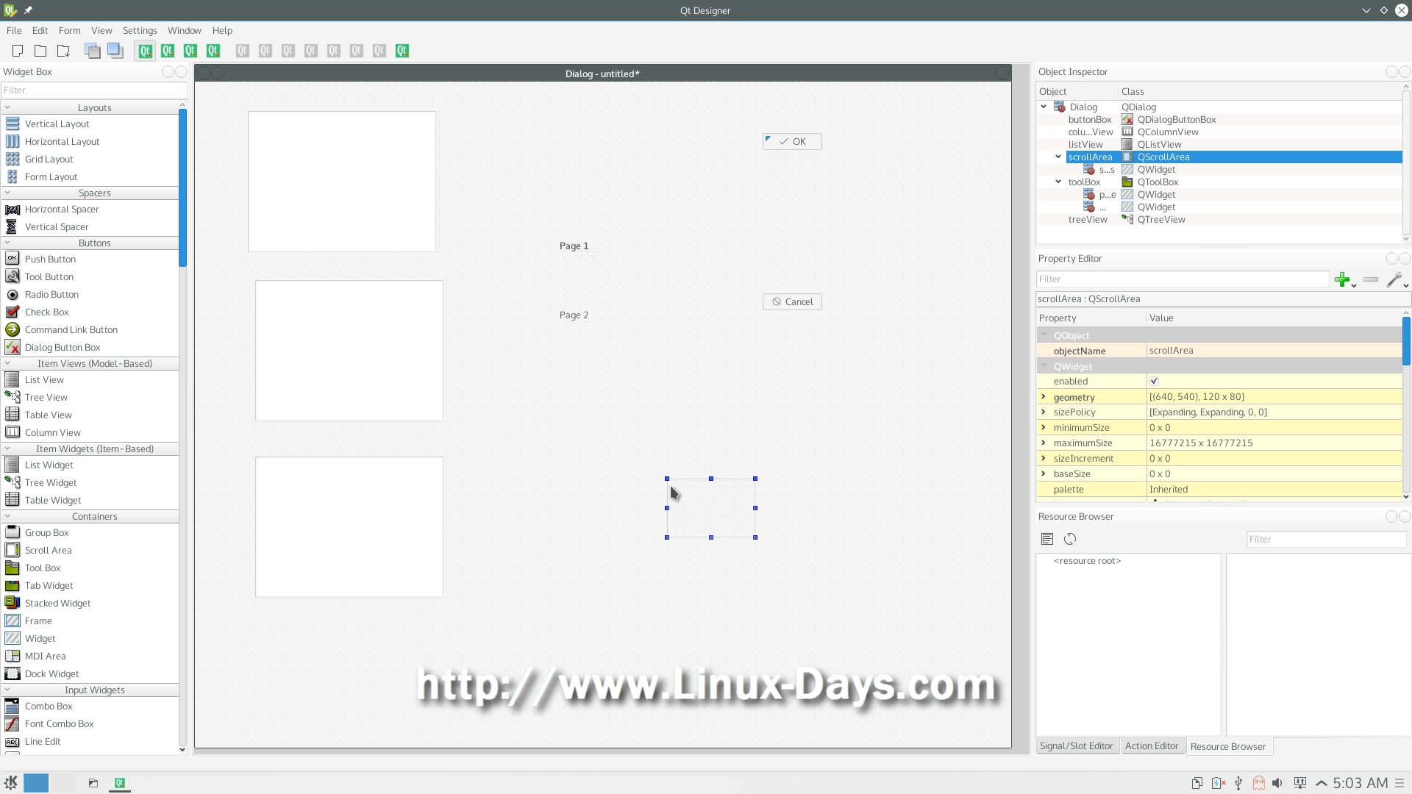Expand maximumSize property
The image size is (1412, 794).
pos(1043,443)
